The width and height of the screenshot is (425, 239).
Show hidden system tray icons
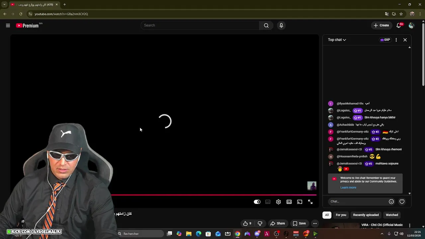click(x=382, y=234)
